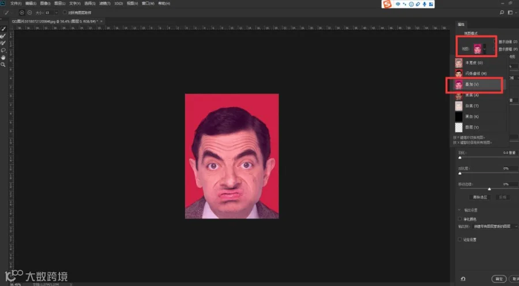Collapse the 输出设置 section

coord(460,210)
